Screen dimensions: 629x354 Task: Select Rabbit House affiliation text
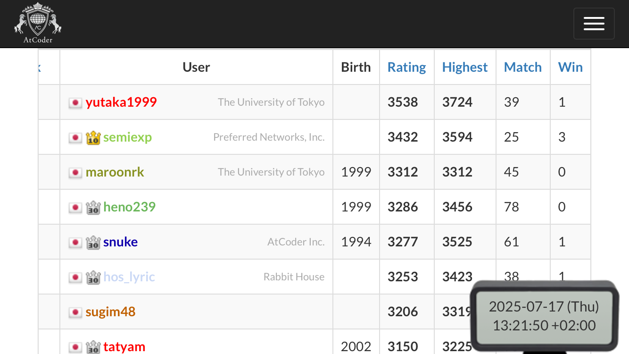(294, 277)
